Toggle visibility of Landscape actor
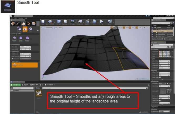Viewport: 175px width, 114px height. (x=152, y=31)
